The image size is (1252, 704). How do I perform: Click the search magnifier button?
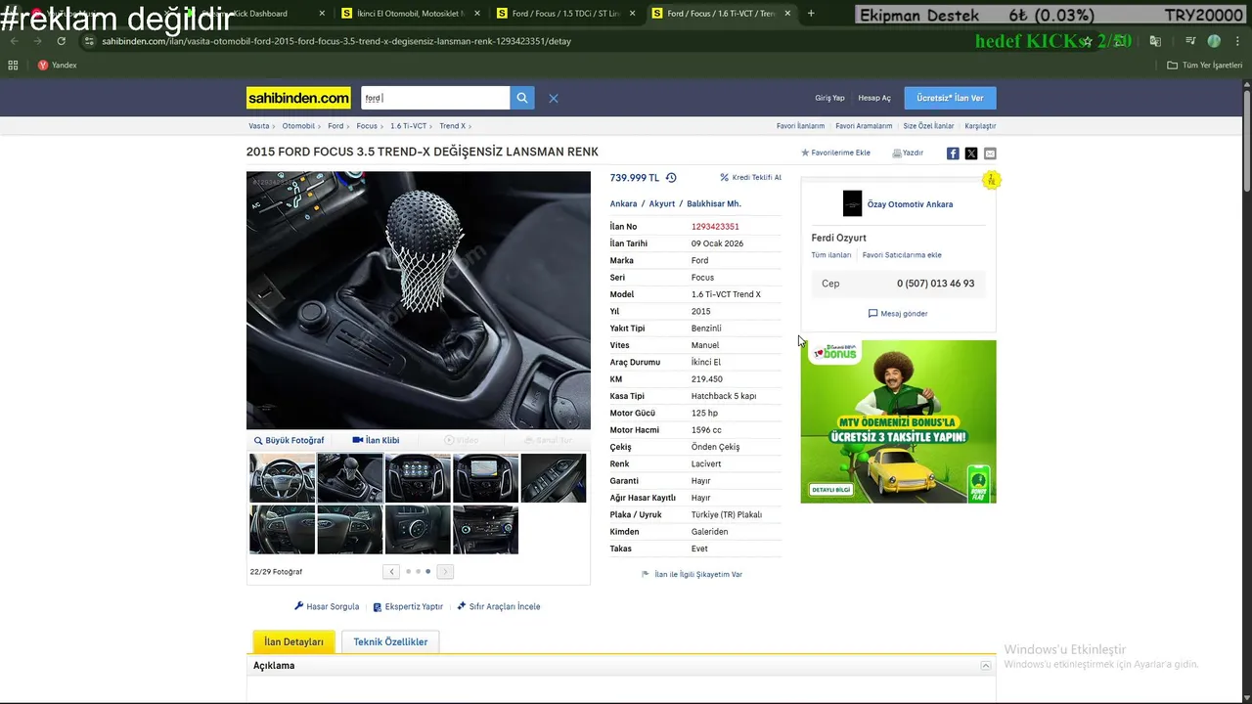pos(522,98)
